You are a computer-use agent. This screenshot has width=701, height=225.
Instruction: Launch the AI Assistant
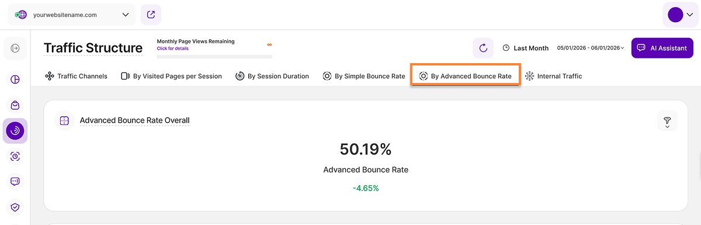click(662, 48)
